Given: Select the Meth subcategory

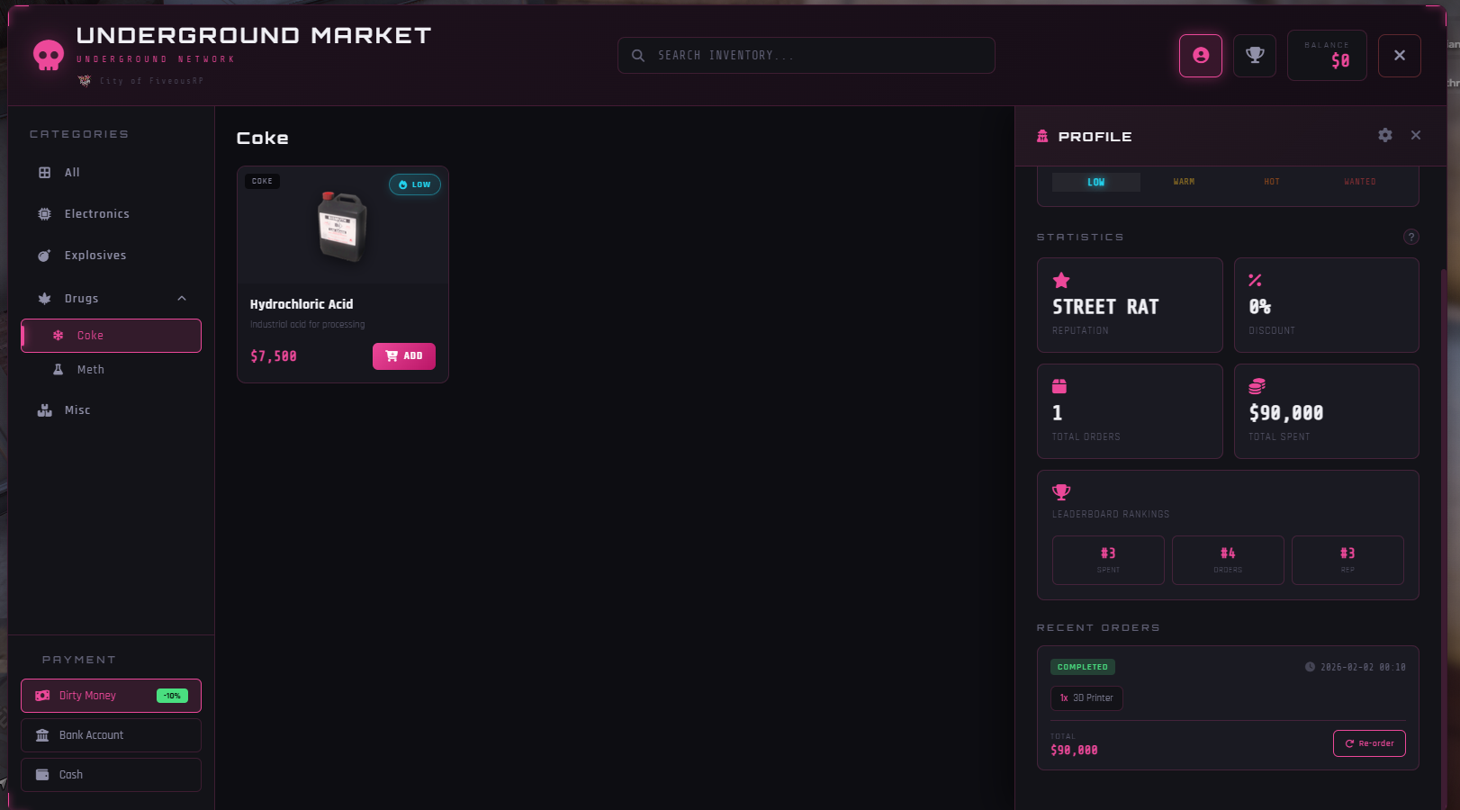Looking at the screenshot, I should [x=112, y=370].
